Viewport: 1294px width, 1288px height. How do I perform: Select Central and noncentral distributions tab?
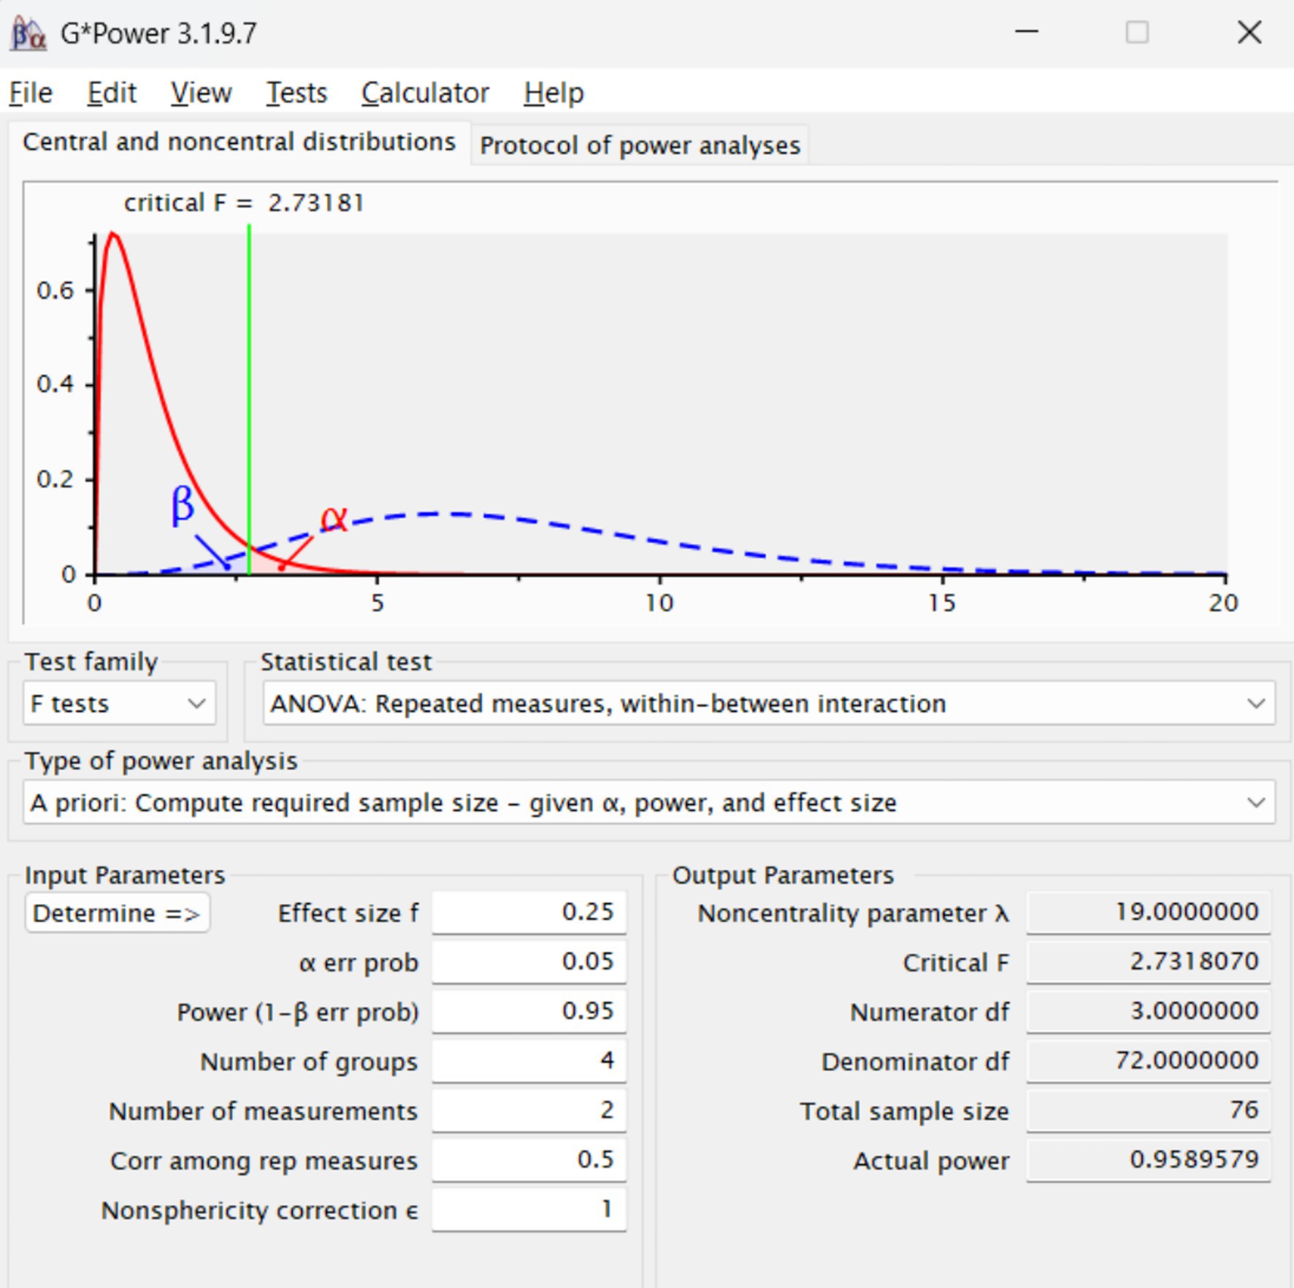(x=239, y=142)
